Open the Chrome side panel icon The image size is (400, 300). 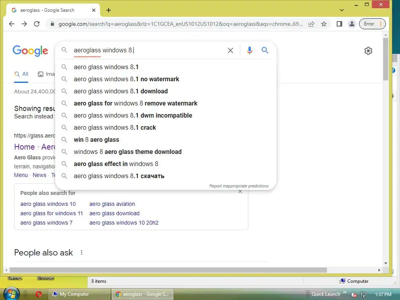pos(339,24)
